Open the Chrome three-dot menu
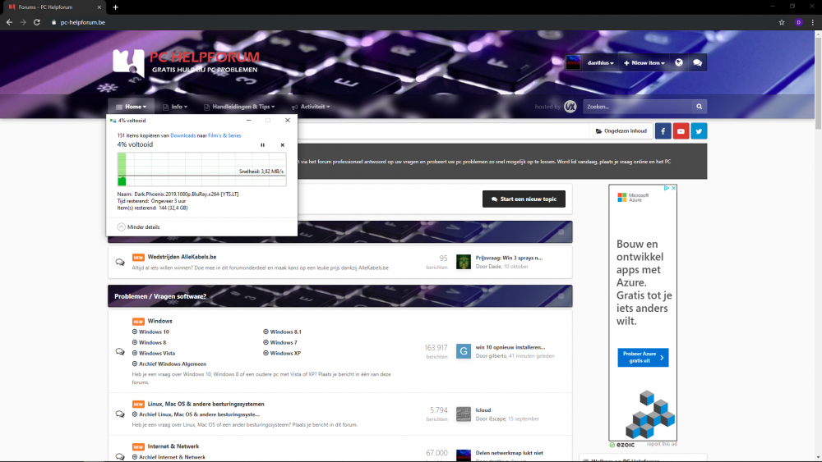Screen dimensions: 822x462 point(813,22)
